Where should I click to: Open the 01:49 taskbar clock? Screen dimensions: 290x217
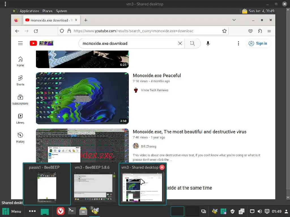coord(276,211)
